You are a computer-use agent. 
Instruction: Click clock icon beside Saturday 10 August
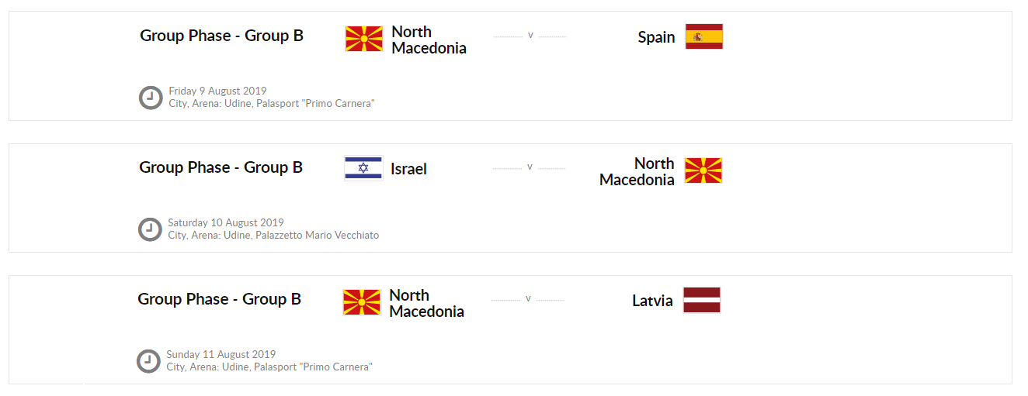point(150,229)
